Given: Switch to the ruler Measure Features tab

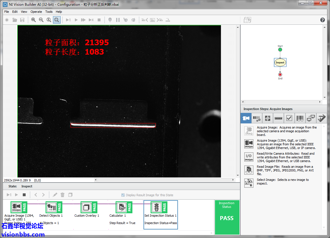Looking at the screenshot, I should point(278,118).
